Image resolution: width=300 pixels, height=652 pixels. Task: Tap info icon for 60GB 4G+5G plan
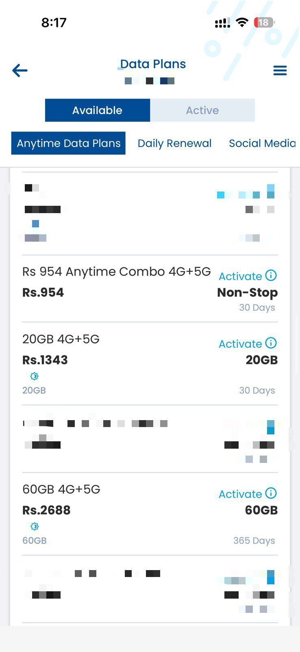(271, 493)
